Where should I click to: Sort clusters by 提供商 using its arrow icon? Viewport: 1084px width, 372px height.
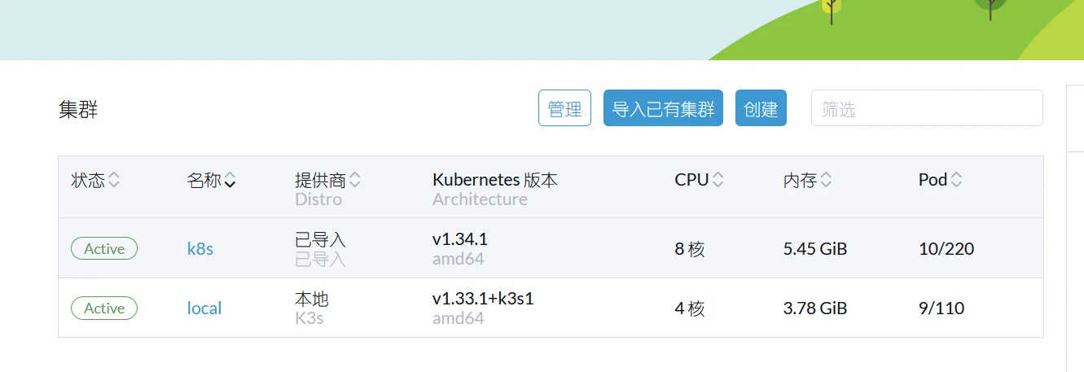[x=355, y=181]
